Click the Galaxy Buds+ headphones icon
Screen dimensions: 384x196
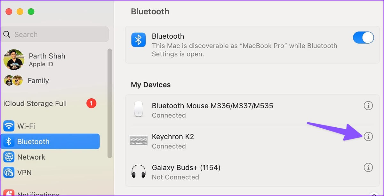click(138, 171)
